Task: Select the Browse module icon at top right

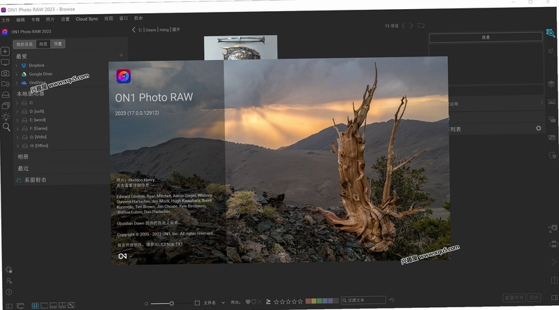Action: click(551, 34)
